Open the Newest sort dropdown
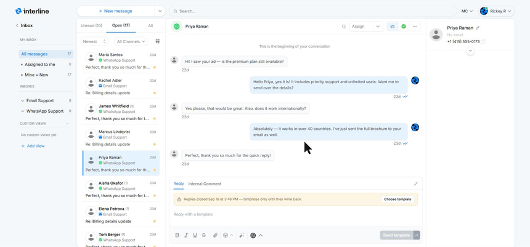Screen dimensions: 530x247 [x=94, y=41]
